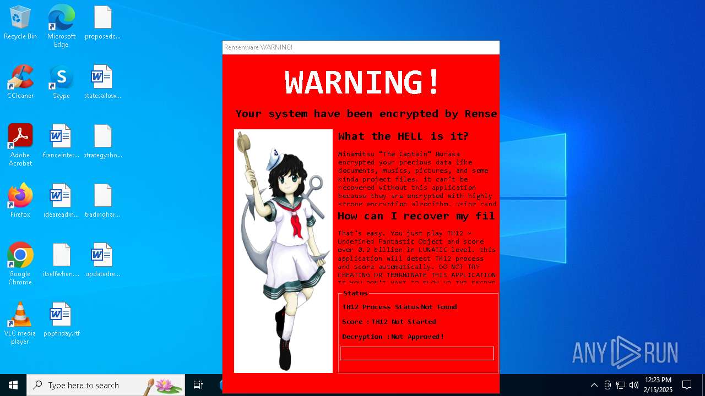
Task: Open Task View on taskbar
Action: coord(198,385)
